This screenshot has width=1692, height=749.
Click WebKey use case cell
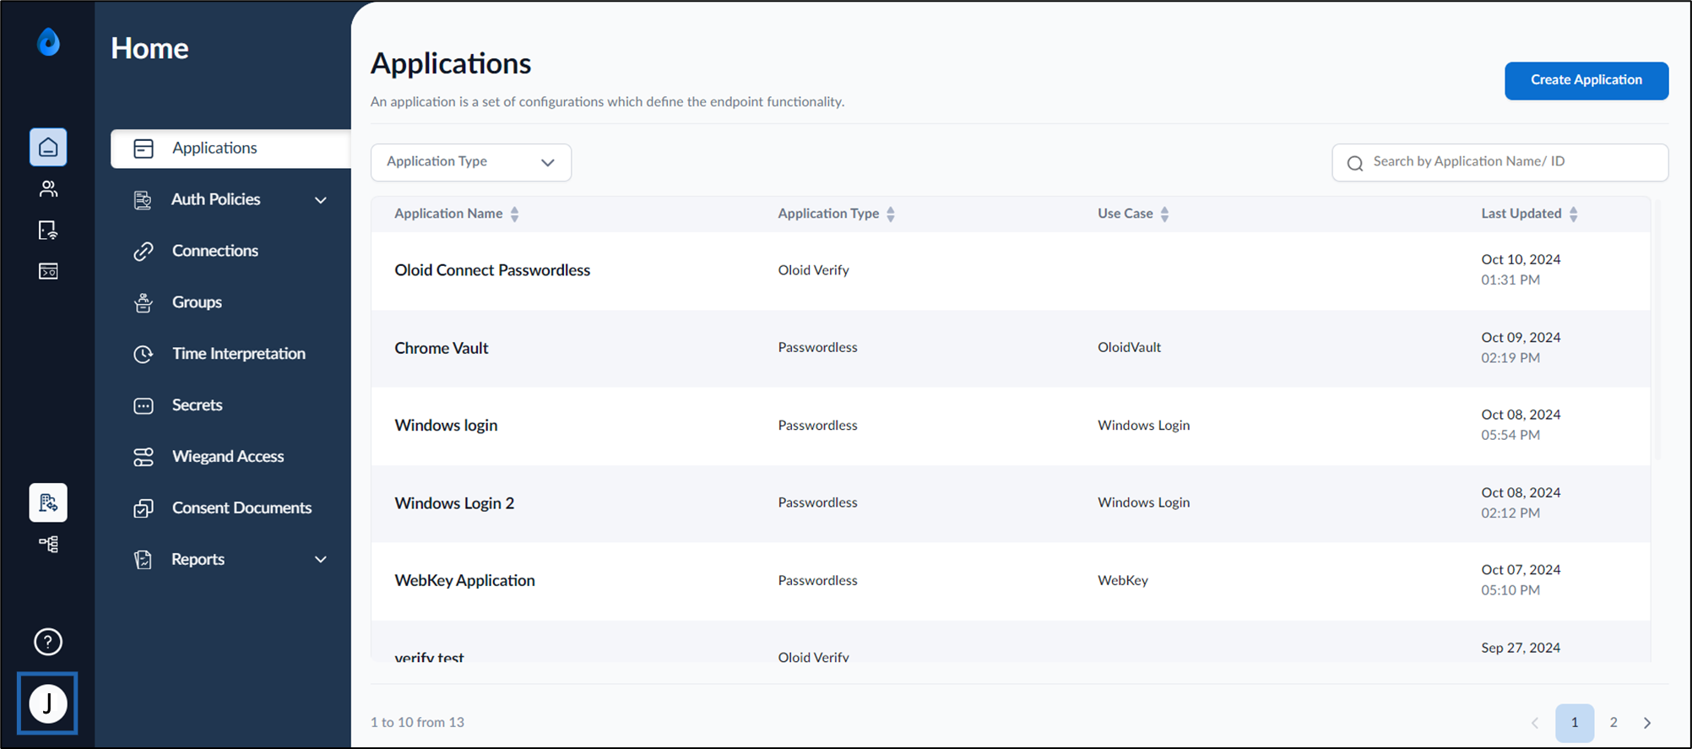[1123, 580]
